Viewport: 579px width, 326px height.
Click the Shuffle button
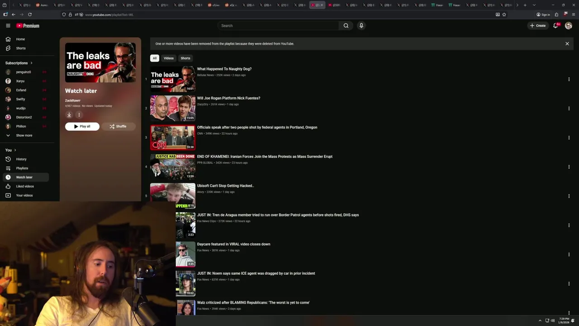point(118,126)
